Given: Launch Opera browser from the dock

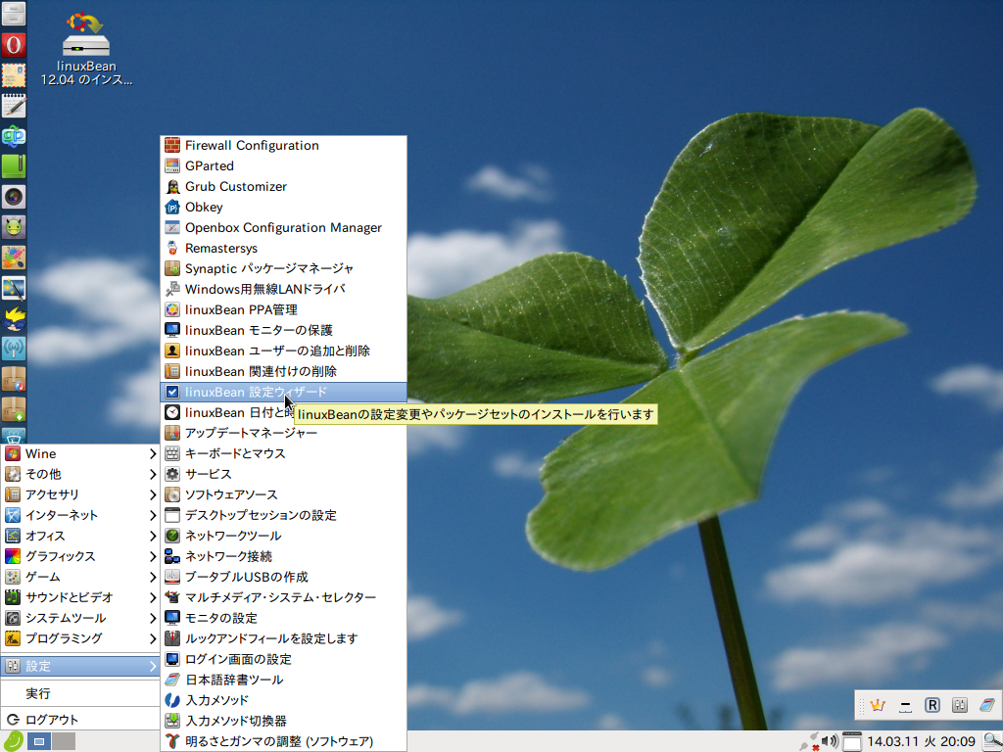Looking at the screenshot, I should pos(14,45).
